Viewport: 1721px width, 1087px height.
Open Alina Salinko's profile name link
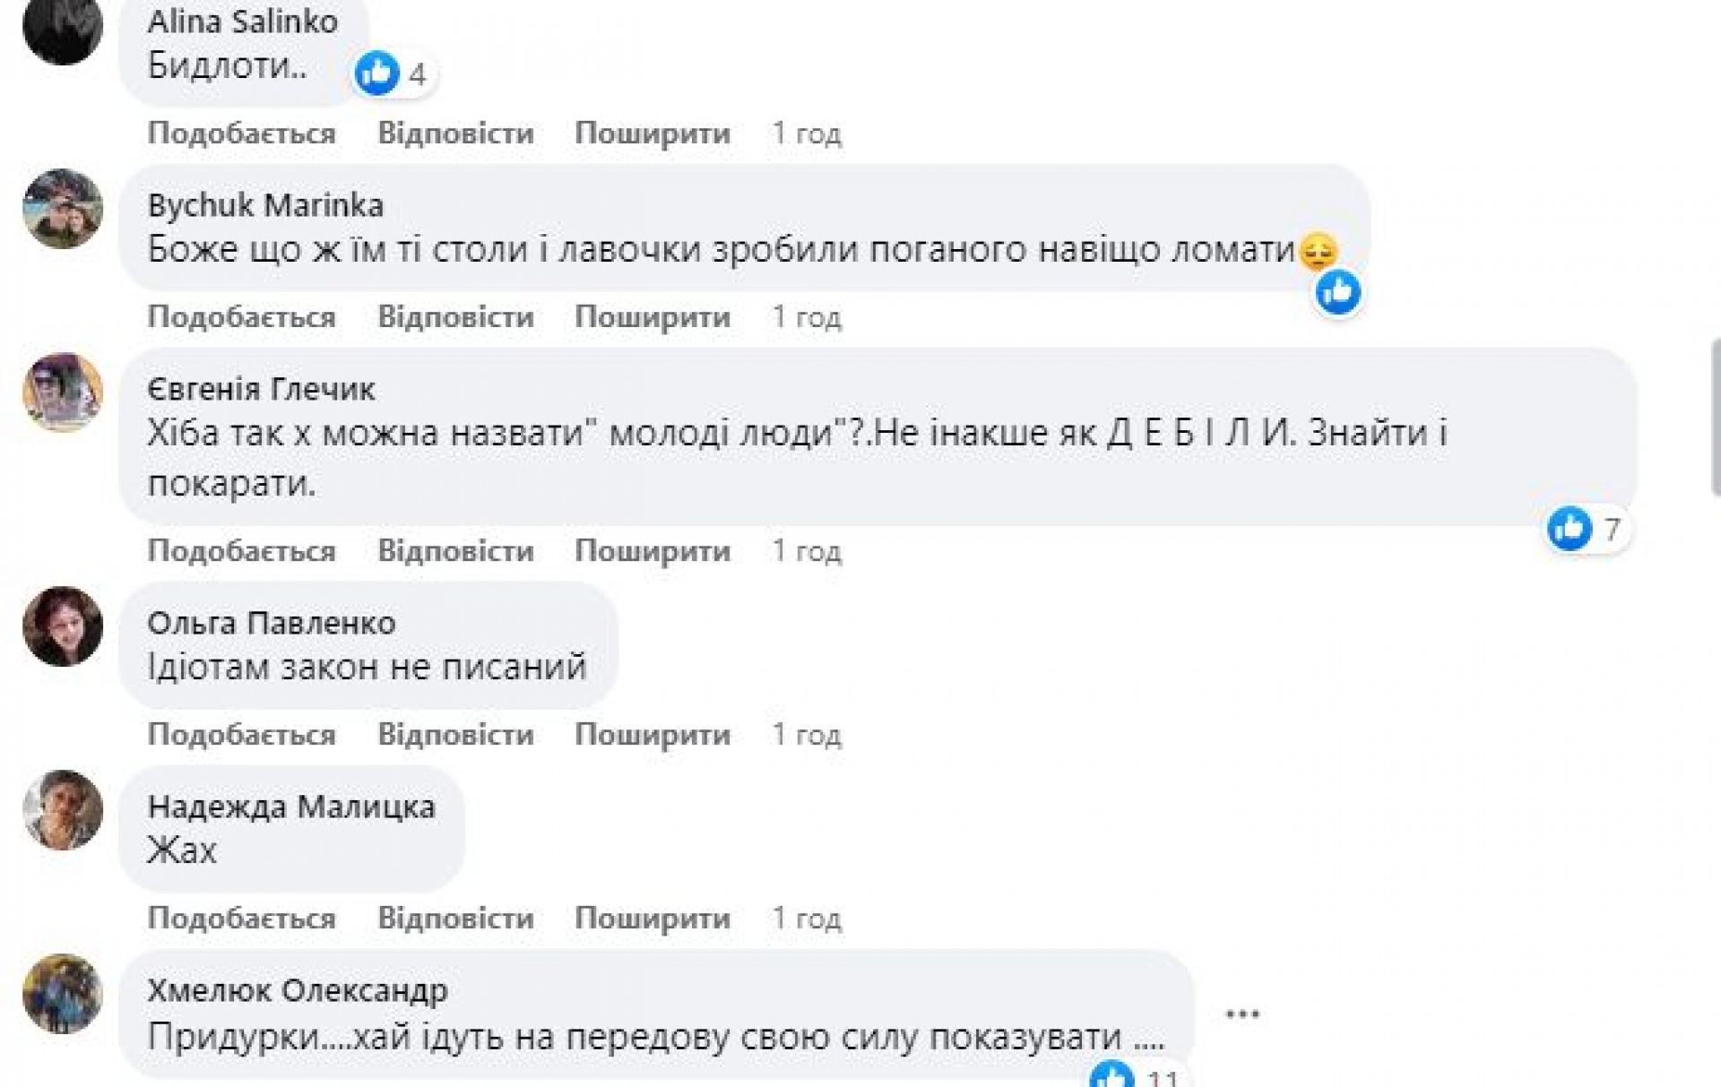pos(243,22)
